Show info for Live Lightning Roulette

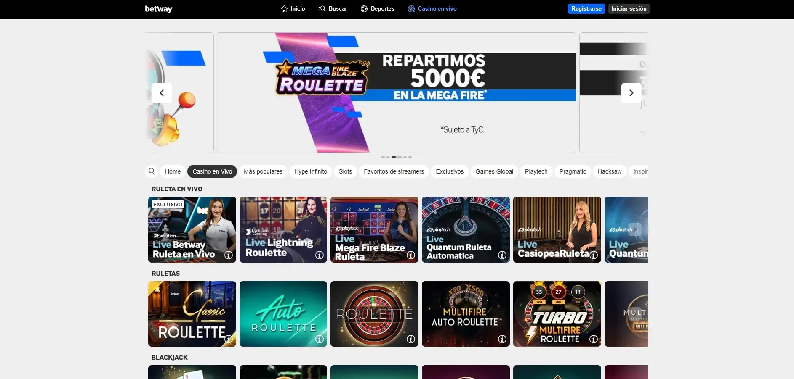pyautogui.click(x=320, y=255)
